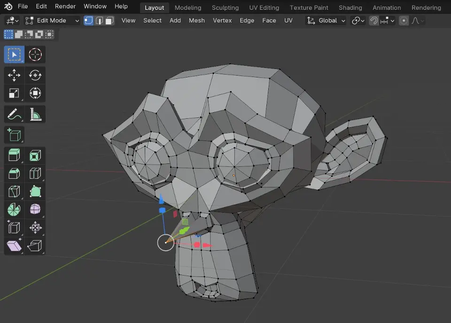Open the Mesh menu

[197, 21]
